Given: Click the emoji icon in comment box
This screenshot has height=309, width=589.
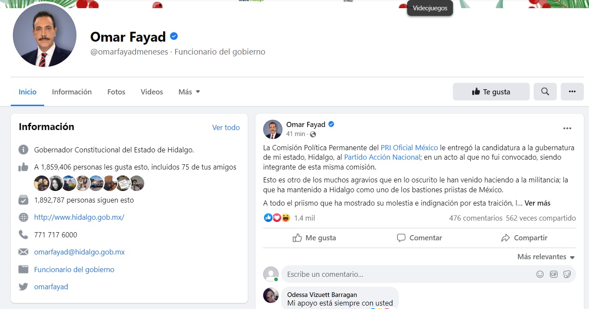Looking at the screenshot, I should click(x=540, y=274).
